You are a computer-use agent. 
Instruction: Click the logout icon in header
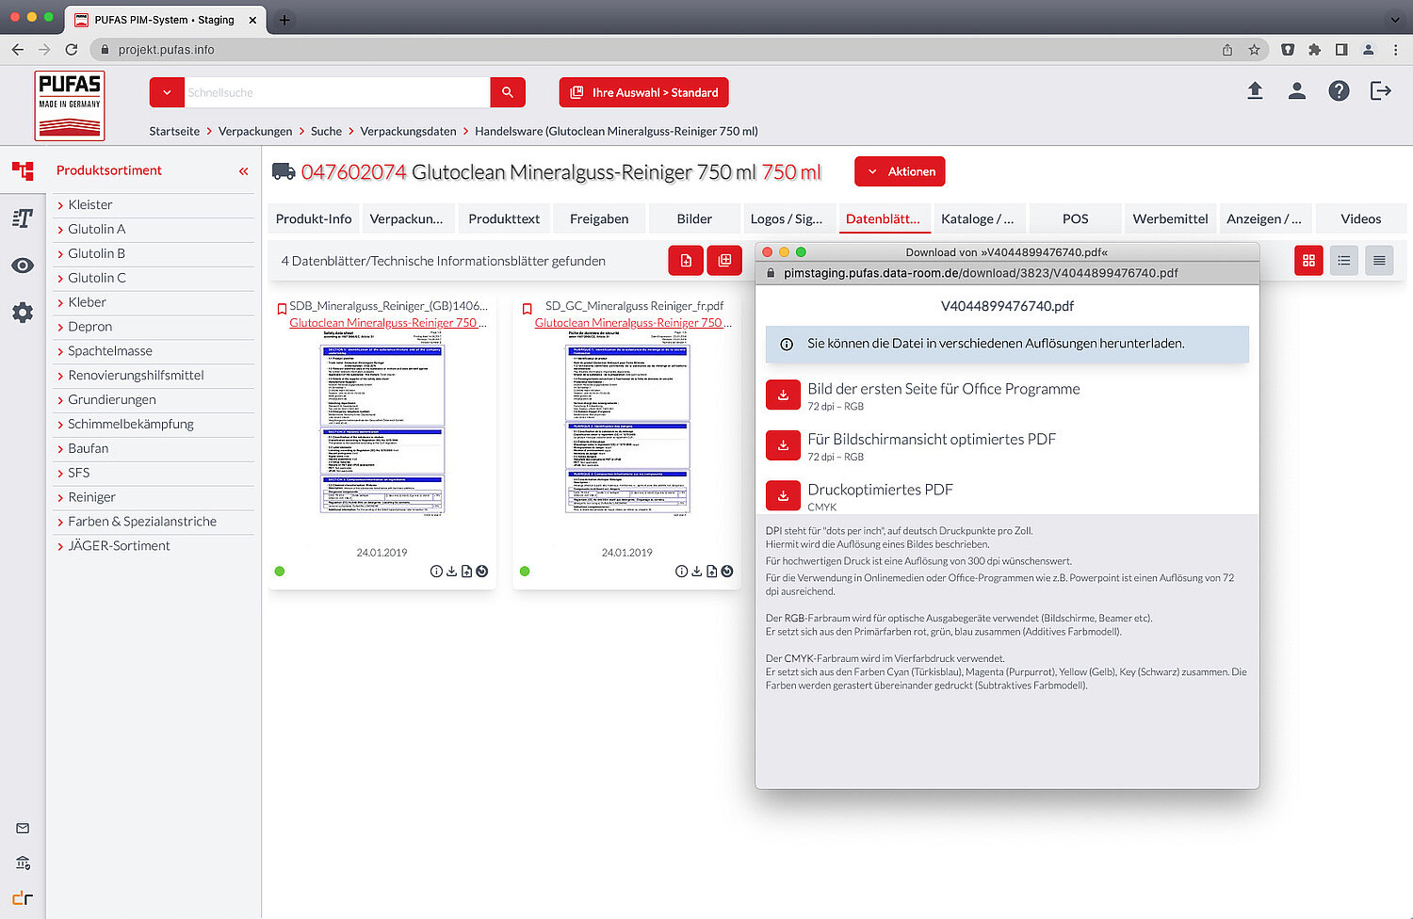coord(1381,90)
